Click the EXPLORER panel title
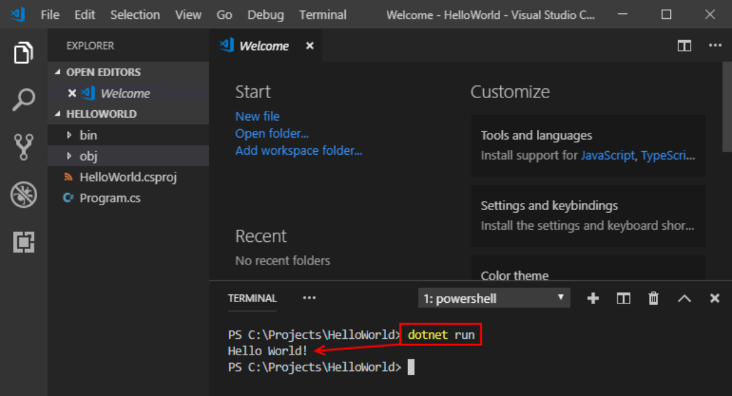Screen dimensions: 732x396 tap(90, 46)
